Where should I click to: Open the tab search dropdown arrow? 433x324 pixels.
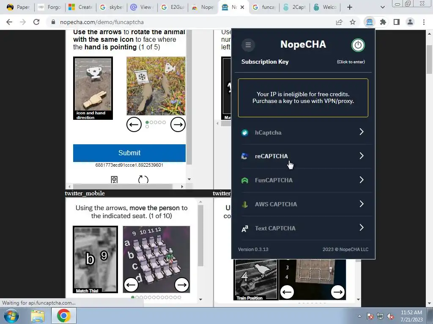click(382, 7)
